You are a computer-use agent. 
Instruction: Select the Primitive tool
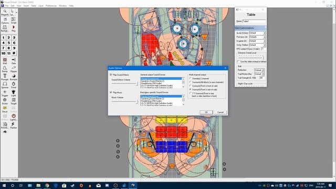(5, 125)
